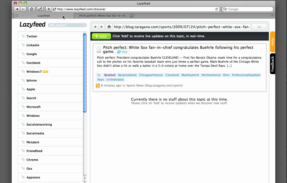Click the Safari address bar URL field
Screen dimensions: 287x183
pyautogui.click(x=135, y=9)
